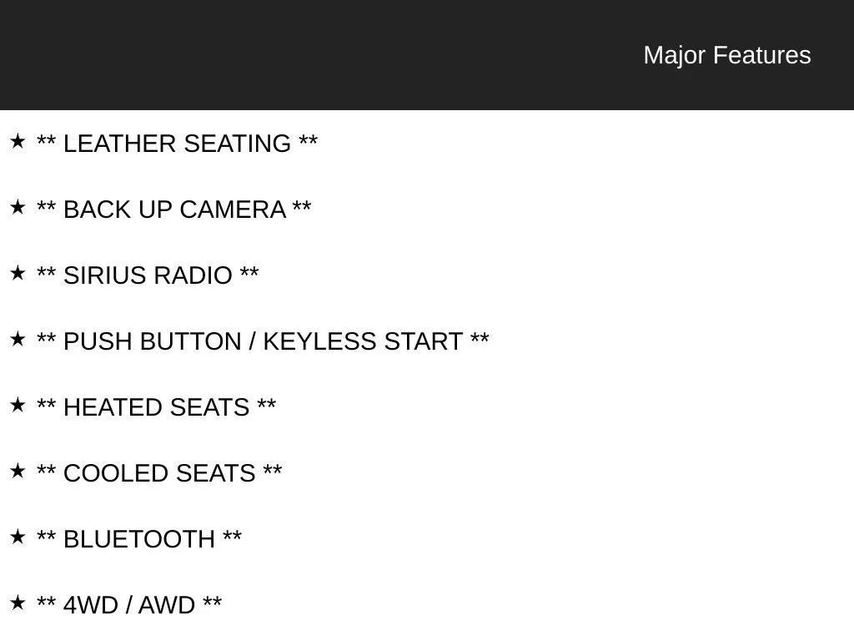Click the Major Features heading
Image resolution: width=854 pixels, height=641 pixels.
[727, 55]
